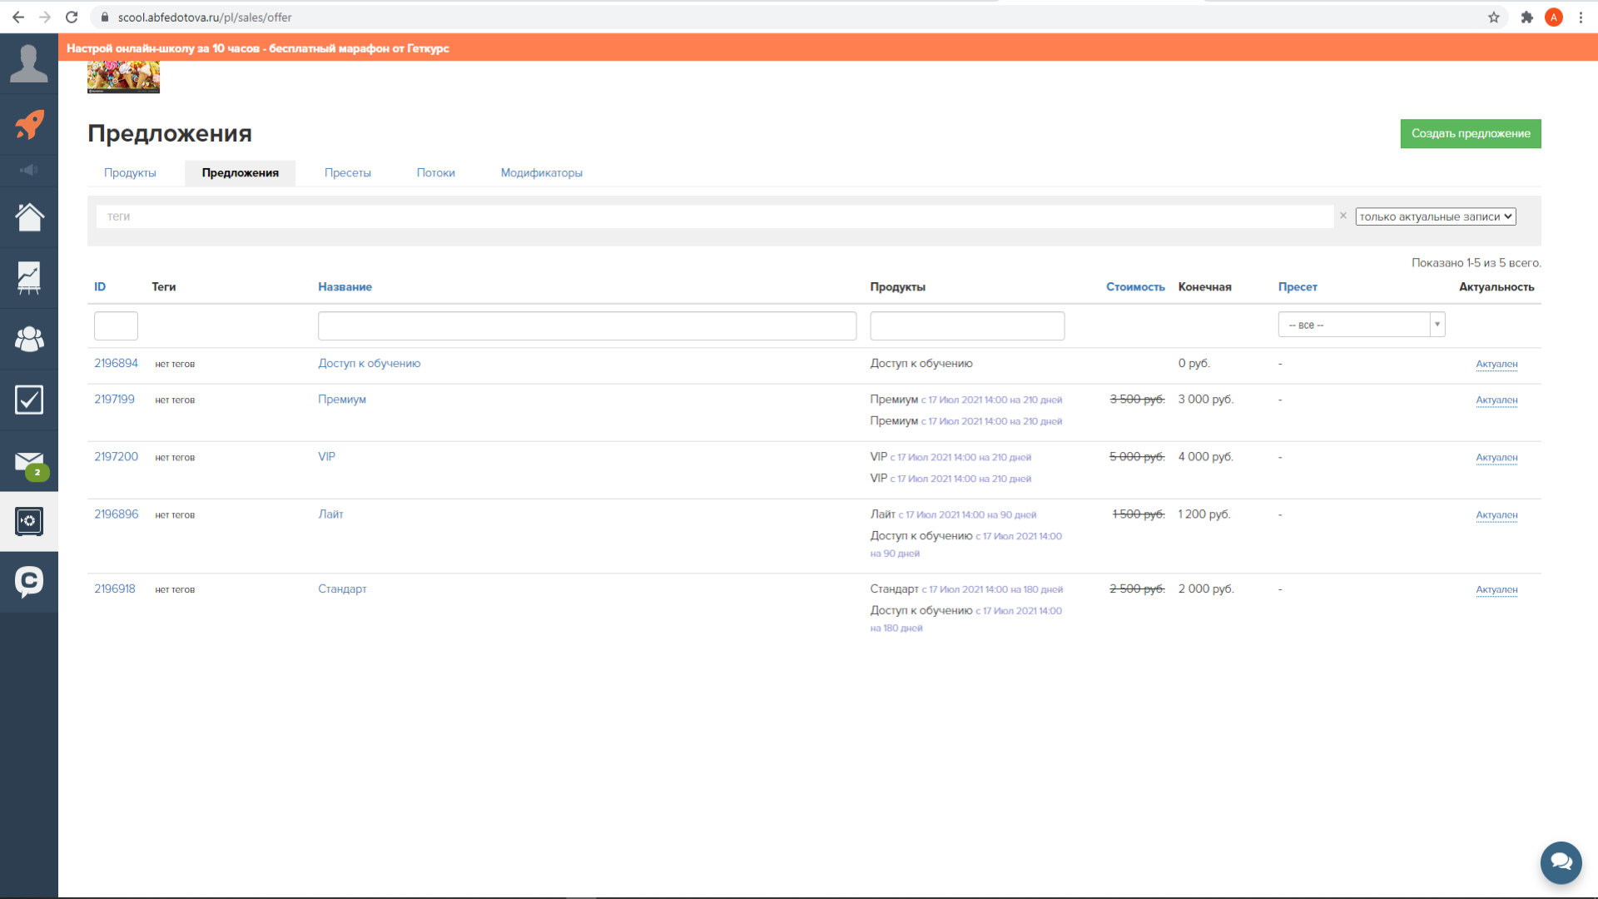
Task: Click the name filter input field
Action: 587,325
